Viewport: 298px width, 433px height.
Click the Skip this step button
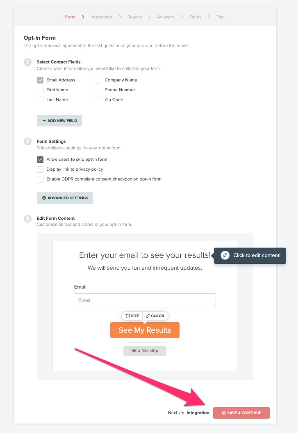[x=145, y=351]
